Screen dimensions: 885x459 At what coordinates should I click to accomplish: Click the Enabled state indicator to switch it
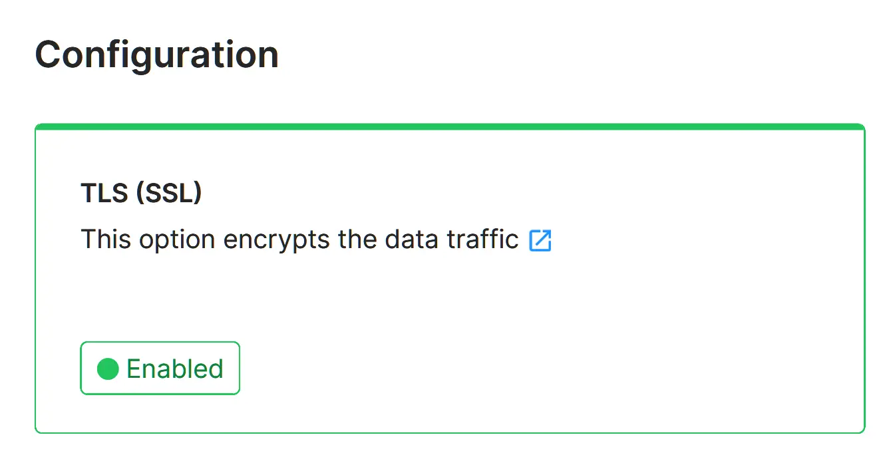coord(160,368)
